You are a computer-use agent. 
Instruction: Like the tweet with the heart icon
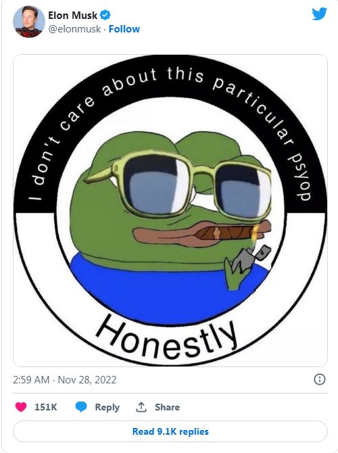pyautogui.click(x=21, y=407)
